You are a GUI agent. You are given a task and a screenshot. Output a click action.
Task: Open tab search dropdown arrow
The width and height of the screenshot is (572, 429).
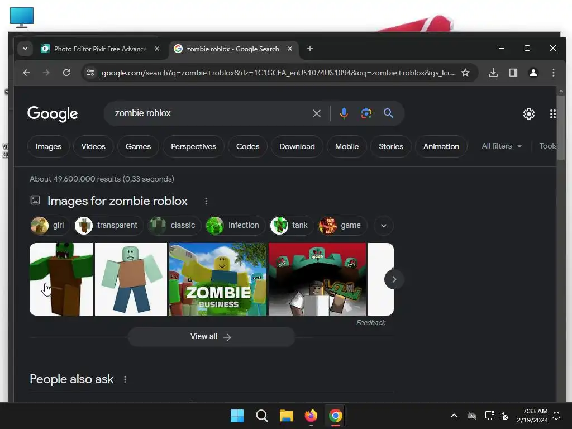25,49
